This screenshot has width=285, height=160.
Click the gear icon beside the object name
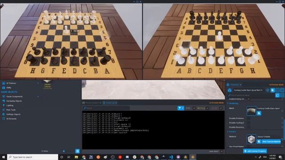click(x=267, y=90)
